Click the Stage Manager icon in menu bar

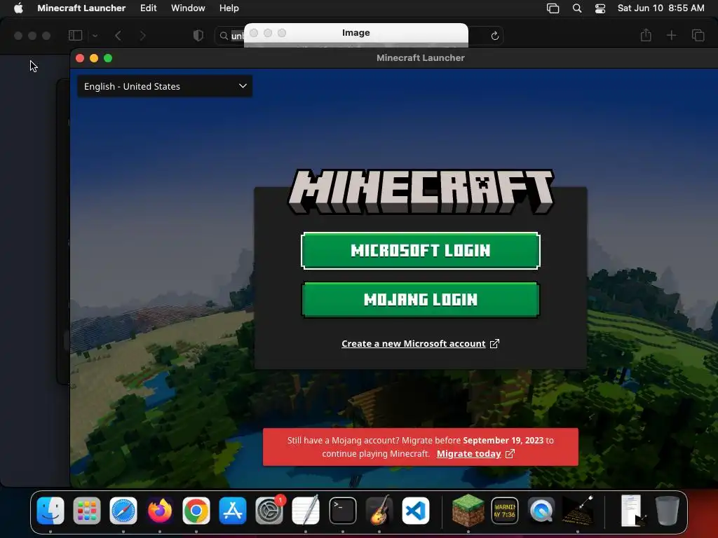[553, 8]
